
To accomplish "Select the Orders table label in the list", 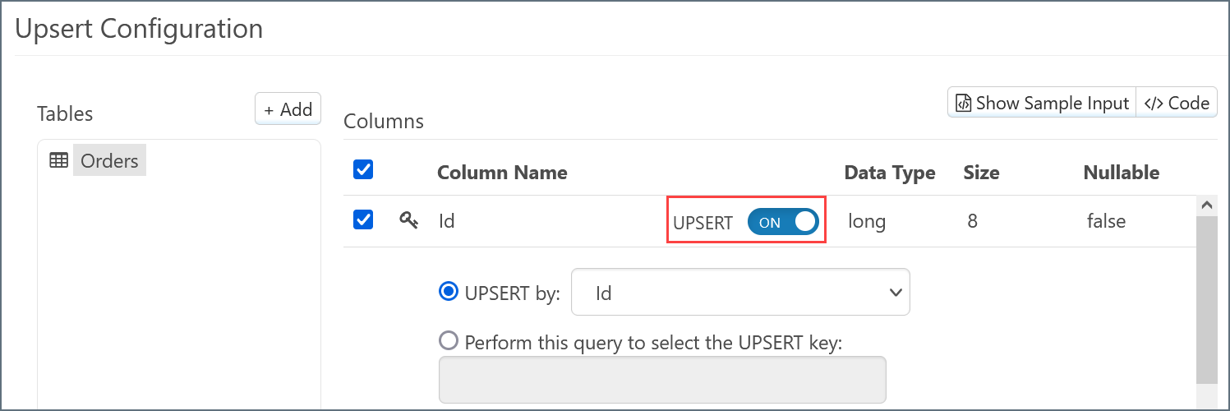I will (x=109, y=161).
